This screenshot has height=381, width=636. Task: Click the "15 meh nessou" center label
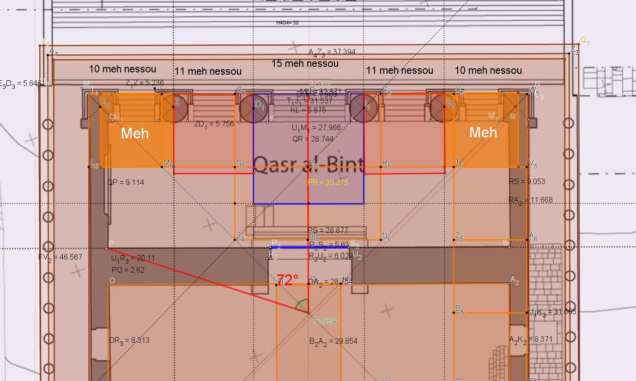(x=305, y=64)
